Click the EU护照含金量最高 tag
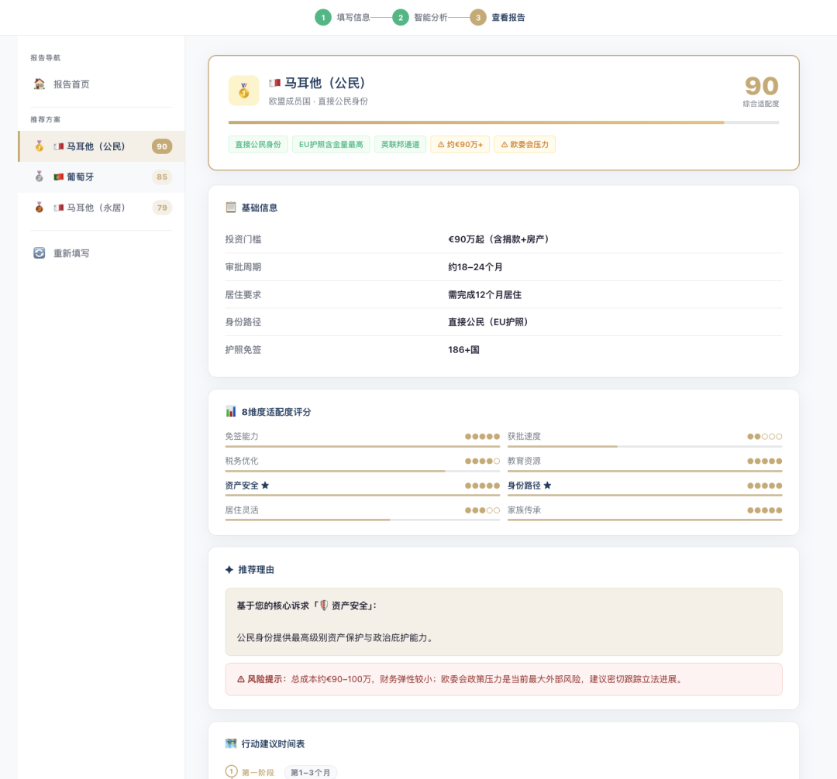Viewport: 837px width, 779px height. point(331,145)
